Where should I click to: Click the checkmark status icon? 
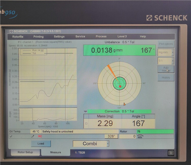[x=11, y=136]
